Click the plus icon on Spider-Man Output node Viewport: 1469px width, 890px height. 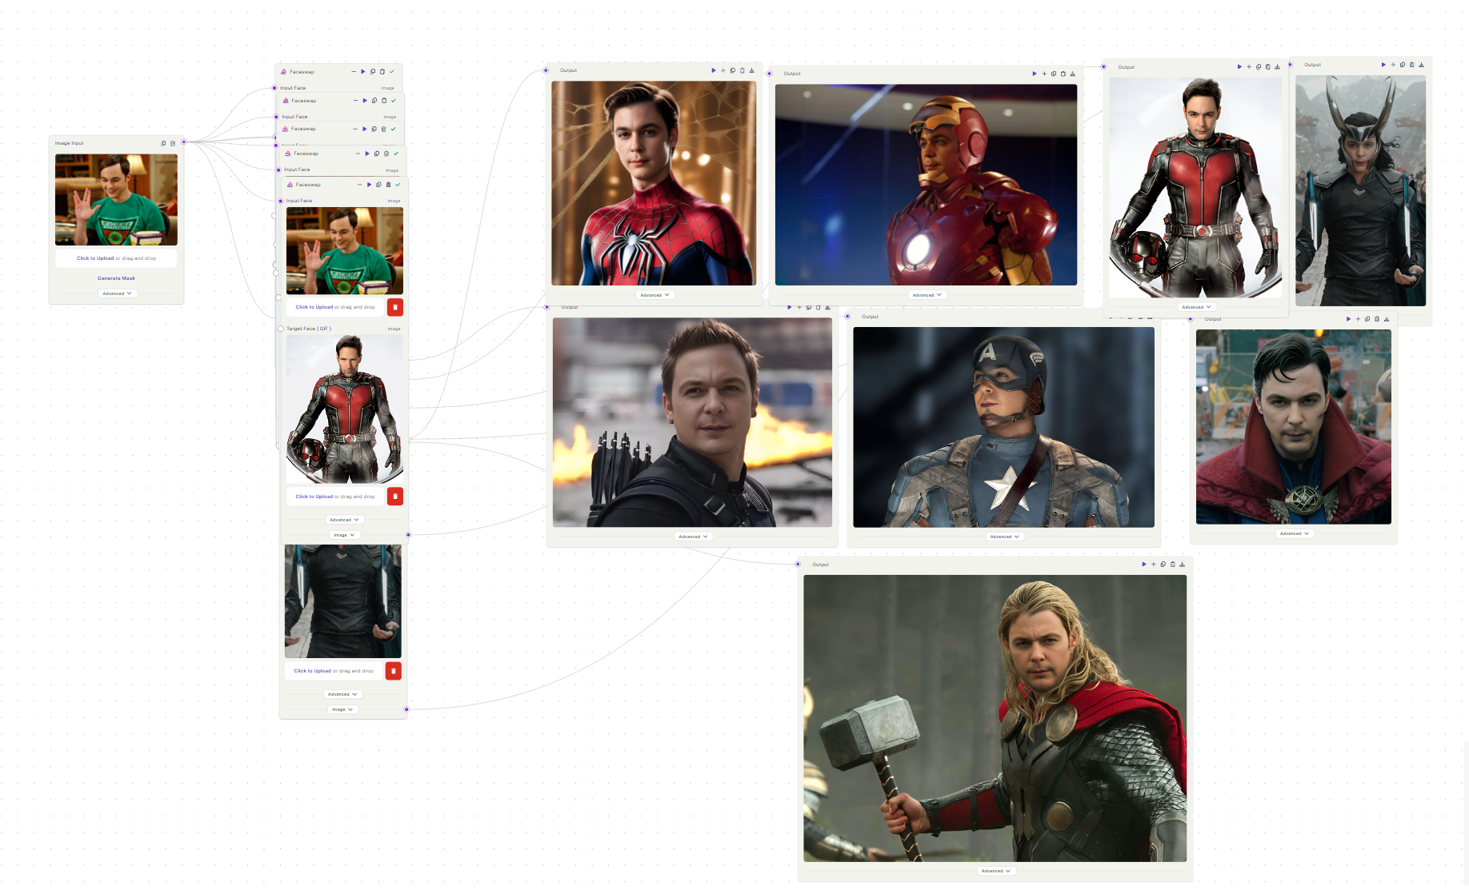tap(723, 70)
